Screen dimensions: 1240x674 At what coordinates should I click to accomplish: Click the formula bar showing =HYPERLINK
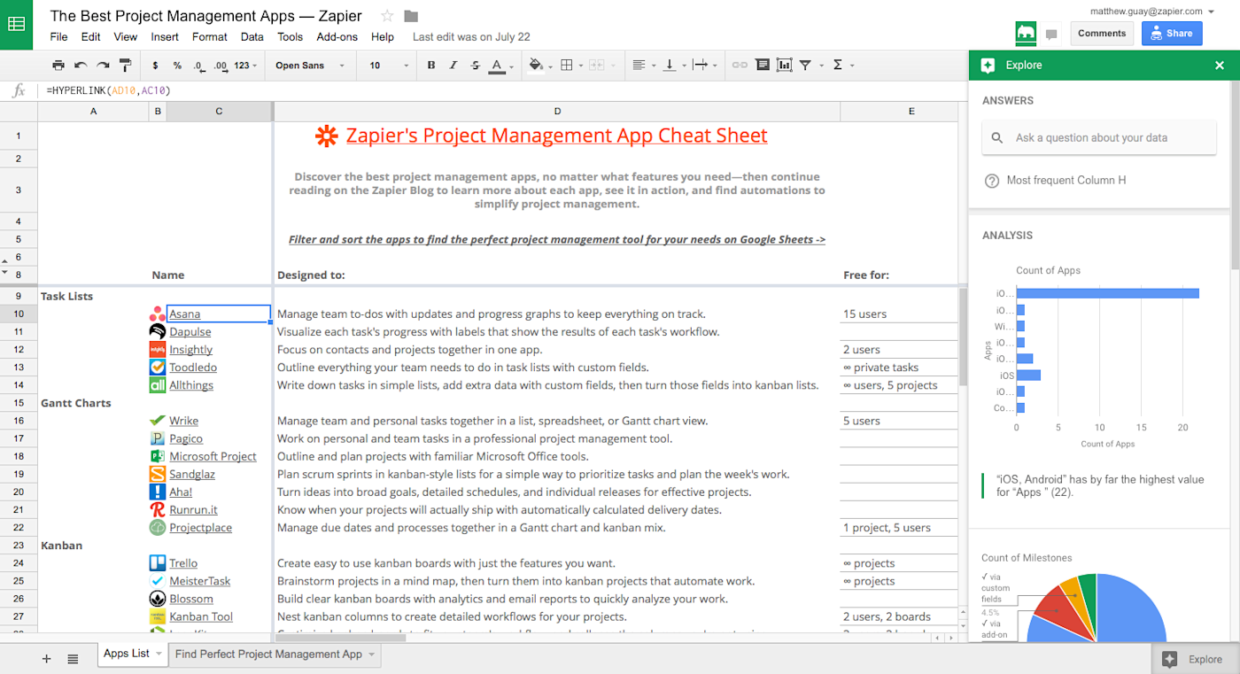pos(500,90)
